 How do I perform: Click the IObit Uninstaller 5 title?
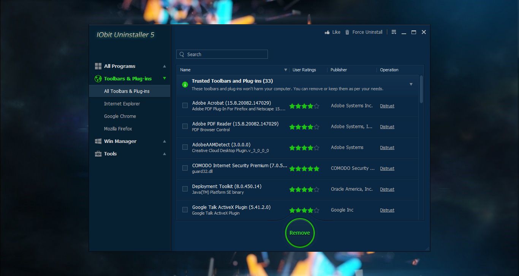pos(125,34)
